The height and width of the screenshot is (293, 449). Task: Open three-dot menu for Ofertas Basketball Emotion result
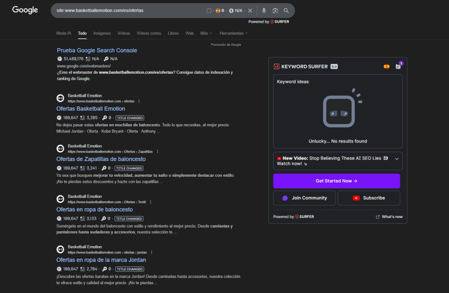[x=139, y=101]
